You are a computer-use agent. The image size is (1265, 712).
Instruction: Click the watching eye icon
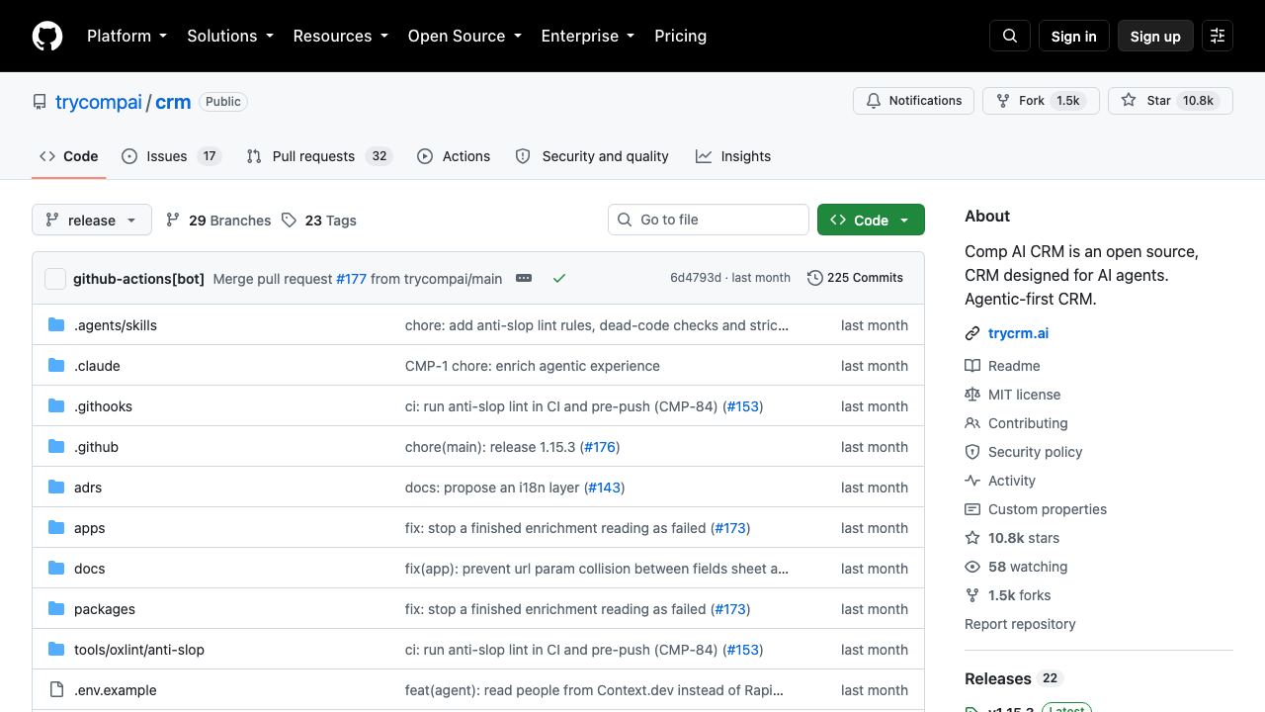[972, 567]
